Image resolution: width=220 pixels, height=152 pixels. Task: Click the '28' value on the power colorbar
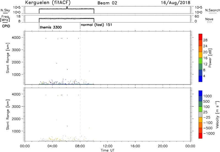tap(205, 40)
